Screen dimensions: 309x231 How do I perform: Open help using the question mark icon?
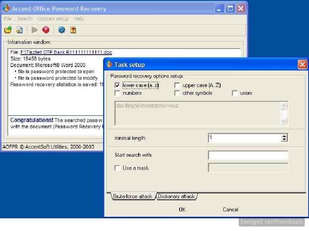pos(73,30)
